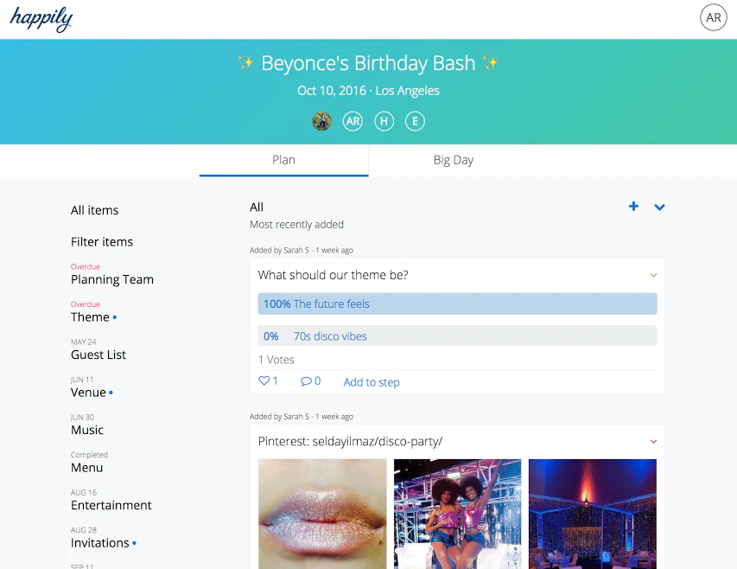Vote for The future feels option
The height and width of the screenshot is (569, 737).
[x=457, y=304]
